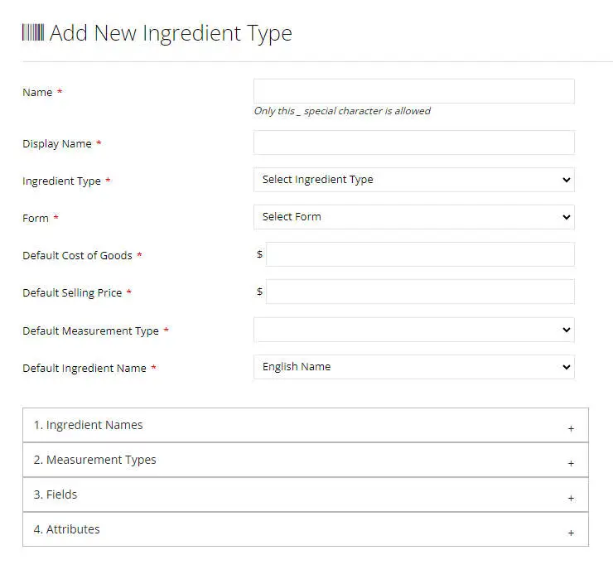Expand the 2. Measurement Types section
The height and width of the screenshot is (579, 613).
point(95,460)
